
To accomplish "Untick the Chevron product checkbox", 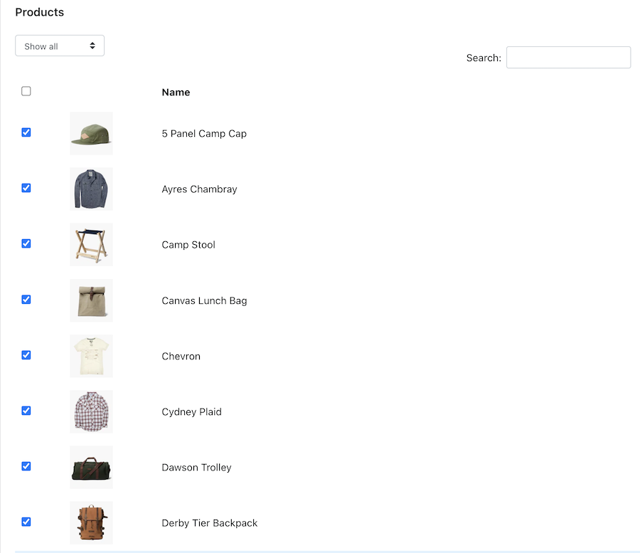I will pyautogui.click(x=26, y=355).
